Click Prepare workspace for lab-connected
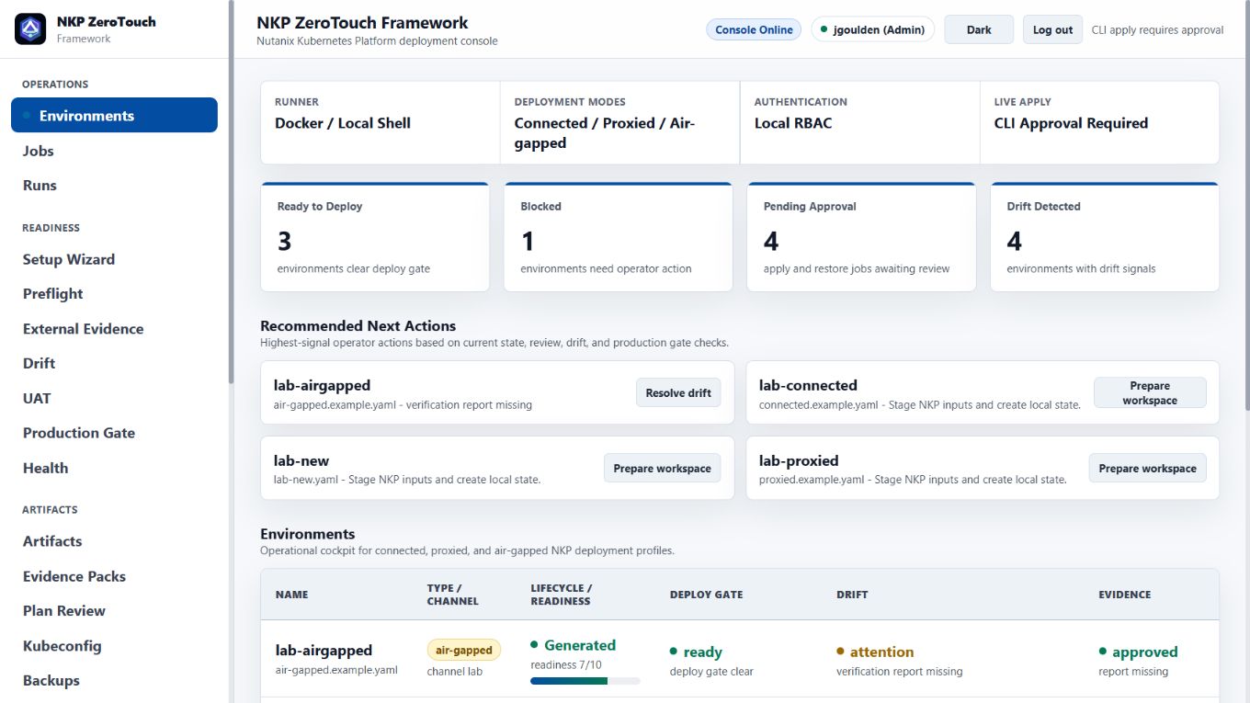Screen dimensions: 1250x703 1150,392
